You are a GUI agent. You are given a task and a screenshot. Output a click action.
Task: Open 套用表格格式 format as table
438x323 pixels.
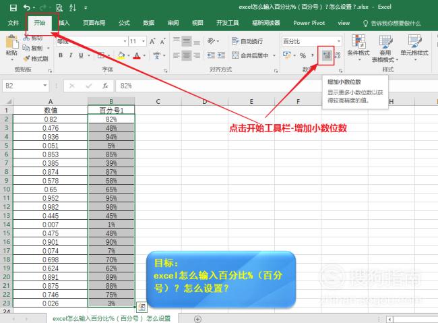click(385, 49)
